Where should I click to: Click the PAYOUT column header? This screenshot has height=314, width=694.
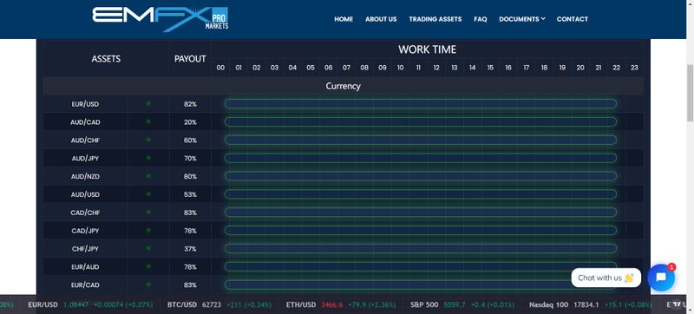[x=190, y=59]
